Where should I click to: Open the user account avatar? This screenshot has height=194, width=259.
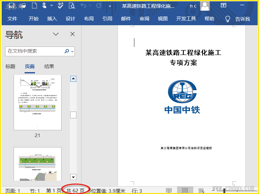point(205,6)
